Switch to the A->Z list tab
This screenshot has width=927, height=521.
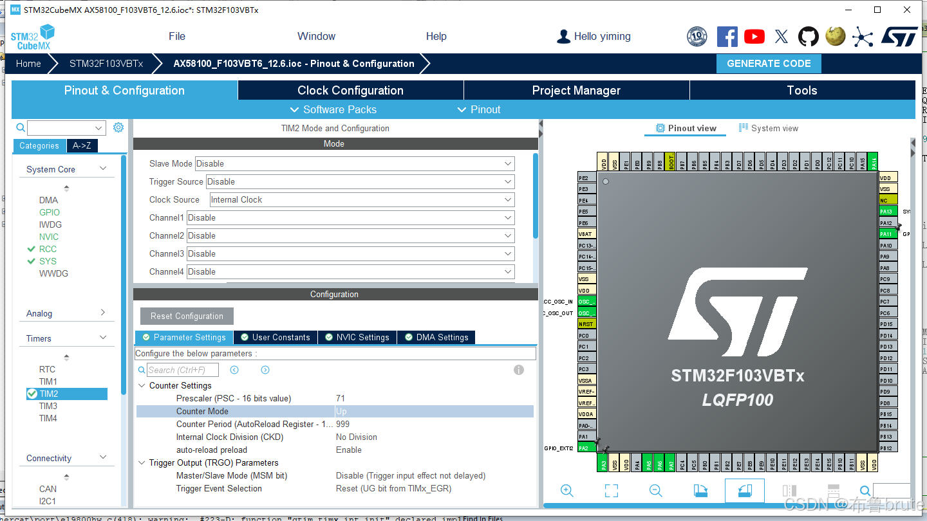click(x=82, y=145)
